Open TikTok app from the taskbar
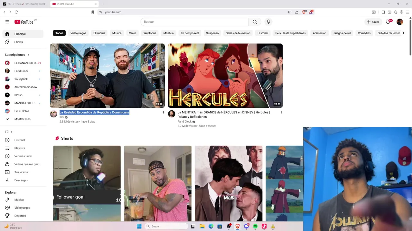This screenshot has width=412, height=231. (x=264, y=226)
